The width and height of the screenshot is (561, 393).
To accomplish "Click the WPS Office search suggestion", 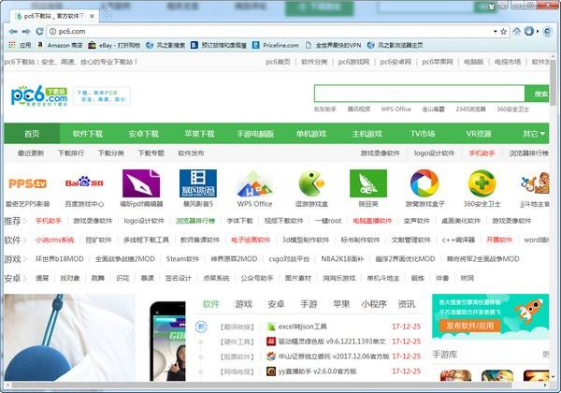I will [396, 109].
